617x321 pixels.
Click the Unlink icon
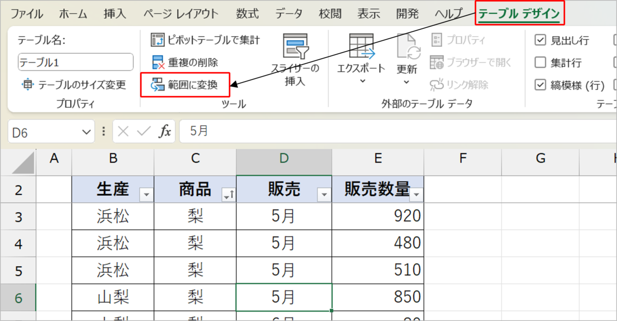click(x=437, y=85)
